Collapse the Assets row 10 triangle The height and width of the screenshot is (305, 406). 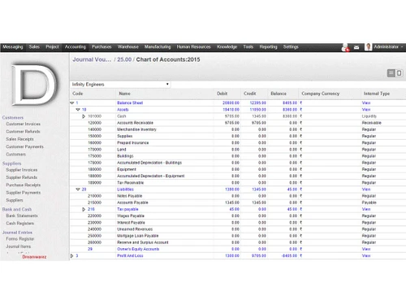click(x=78, y=110)
